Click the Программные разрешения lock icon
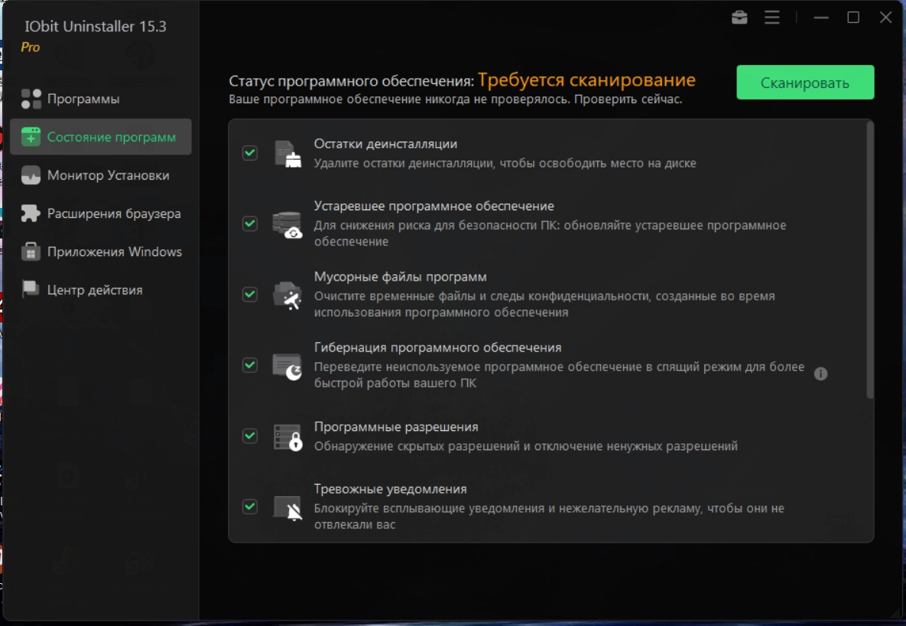Screen dimensions: 906x626 pyautogui.click(x=287, y=437)
